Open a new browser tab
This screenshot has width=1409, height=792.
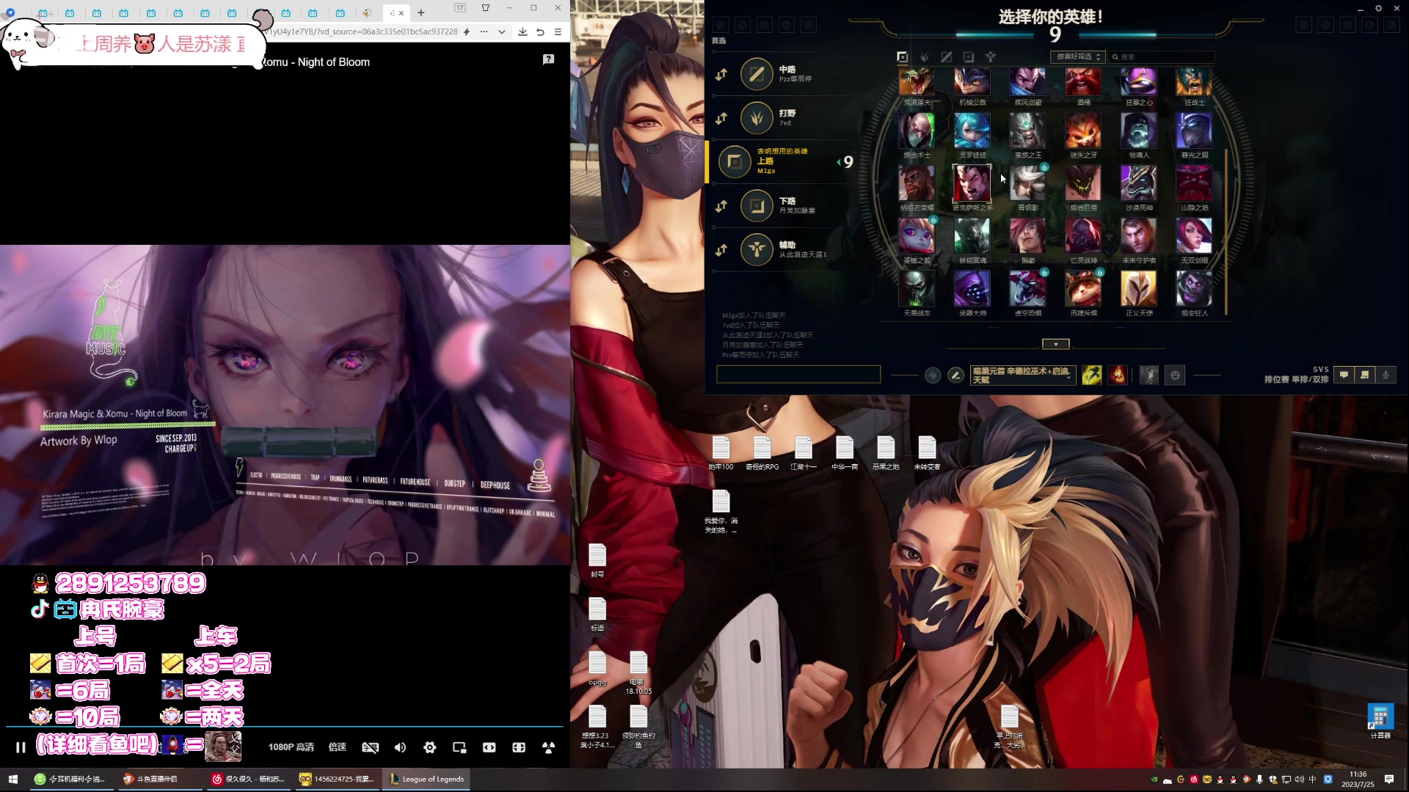point(421,12)
